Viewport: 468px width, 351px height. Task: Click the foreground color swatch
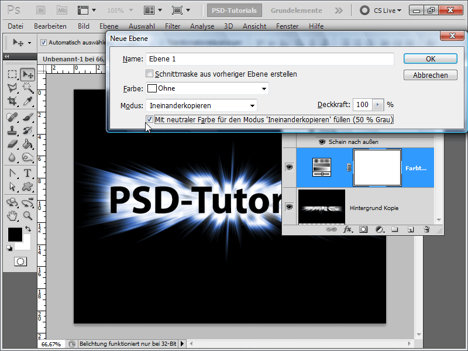point(15,235)
